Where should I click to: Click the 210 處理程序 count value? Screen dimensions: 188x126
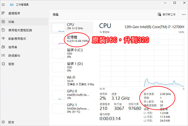tap(103, 108)
